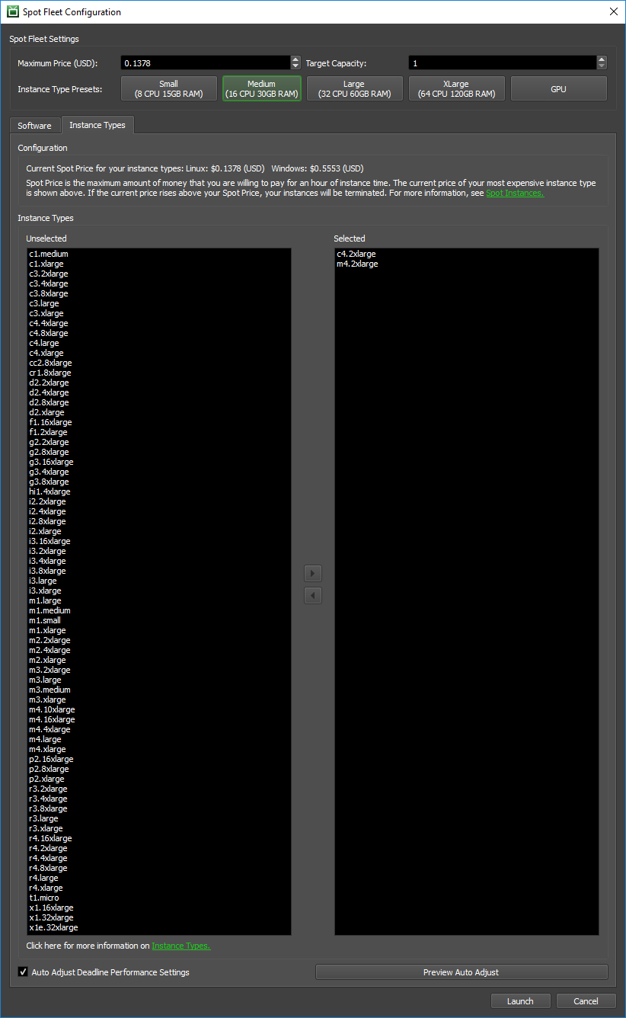Click Preview Auto Adjust button
Screen dimensions: 626x1018
(x=462, y=972)
